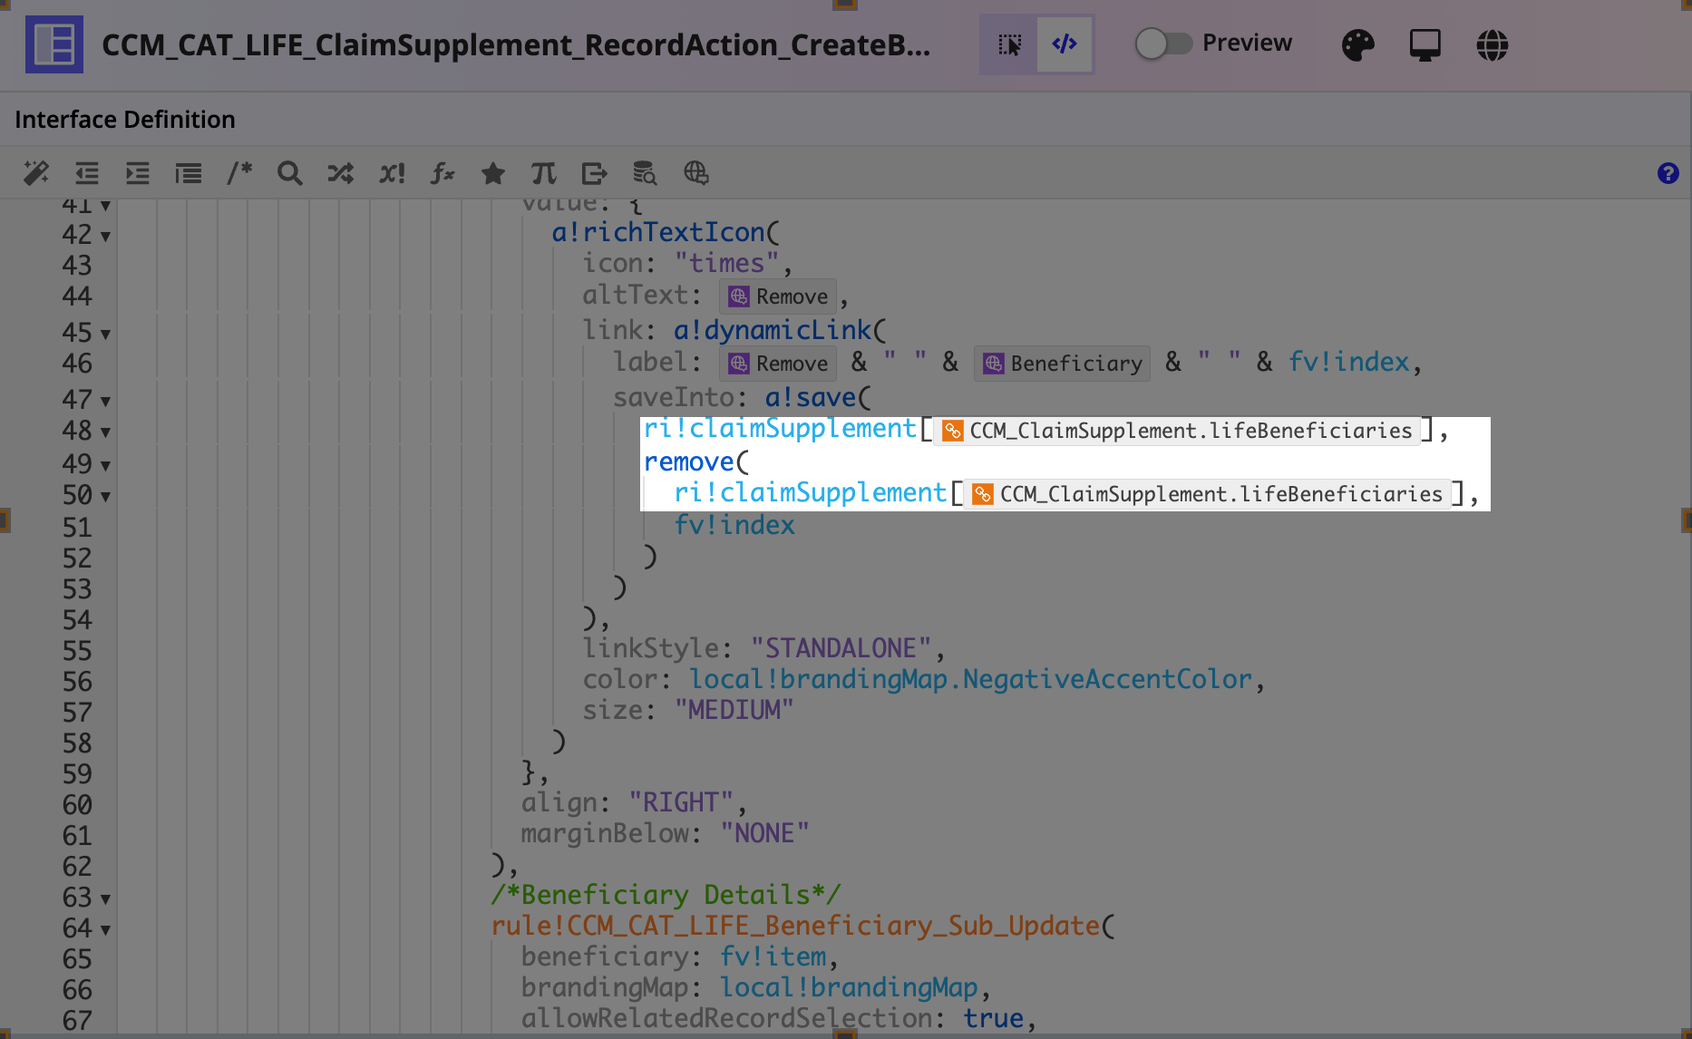Collapse code fold at line 49
Viewport: 1692px width, 1039px height.
(x=106, y=466)
